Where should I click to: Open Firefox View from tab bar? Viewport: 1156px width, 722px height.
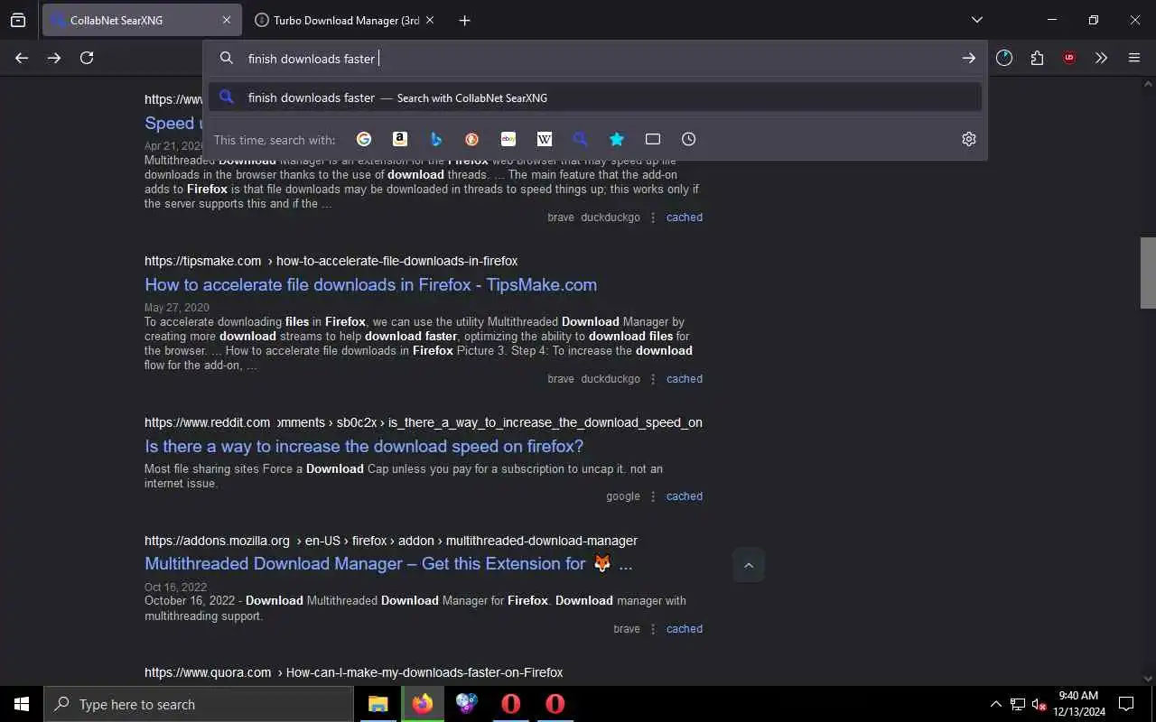click(18, 20)
